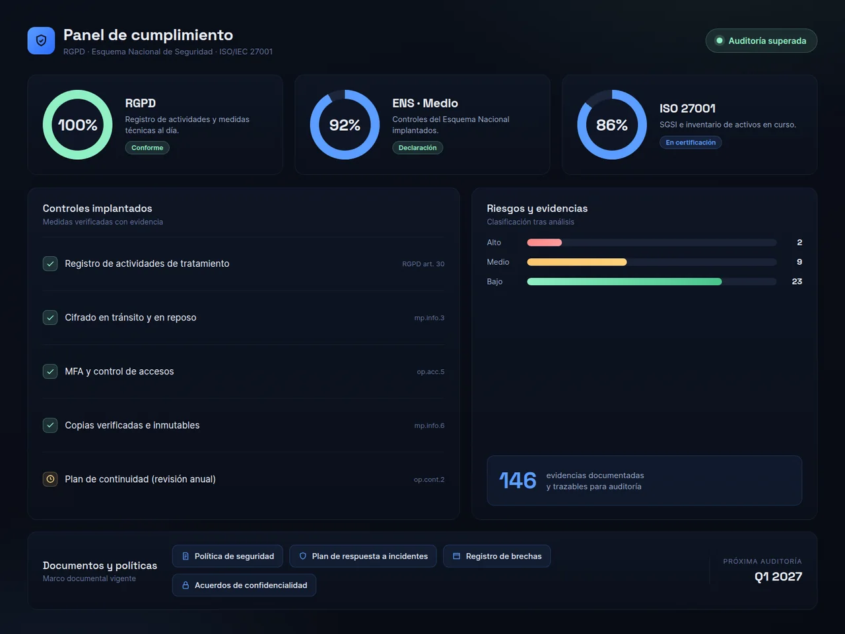Viewport: 845px width, 634px height.
Task: Click the Documentos y políticas heading
Action: pos(100,565)
